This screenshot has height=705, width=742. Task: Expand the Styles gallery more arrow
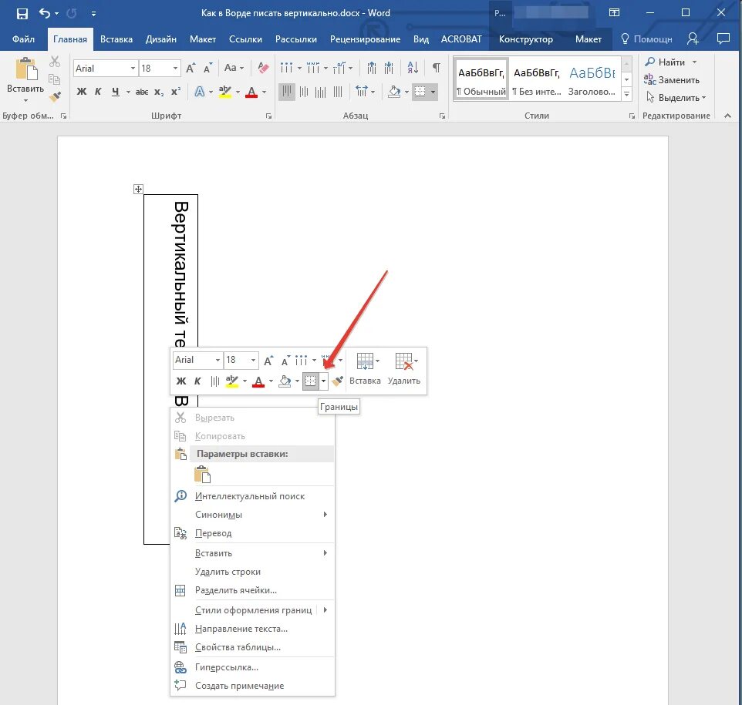click(x=626, y=94)
